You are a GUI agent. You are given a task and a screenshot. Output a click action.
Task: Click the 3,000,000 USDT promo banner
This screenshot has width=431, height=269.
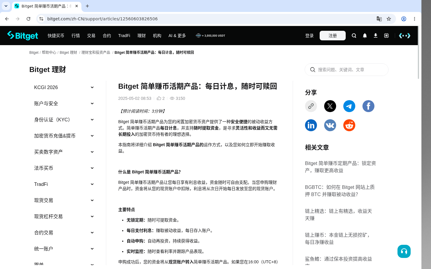point(210,36)
